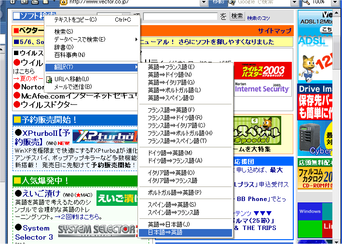This screenshot has width=342, height=244.
Task: Choose 英語⇒ドイツ語(N) translation
Action: (185, 74)
